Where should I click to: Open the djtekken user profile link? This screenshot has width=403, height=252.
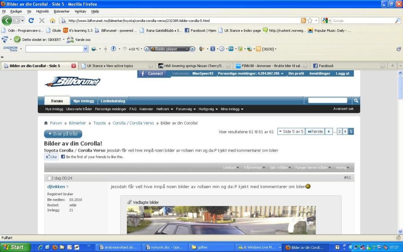56,187
